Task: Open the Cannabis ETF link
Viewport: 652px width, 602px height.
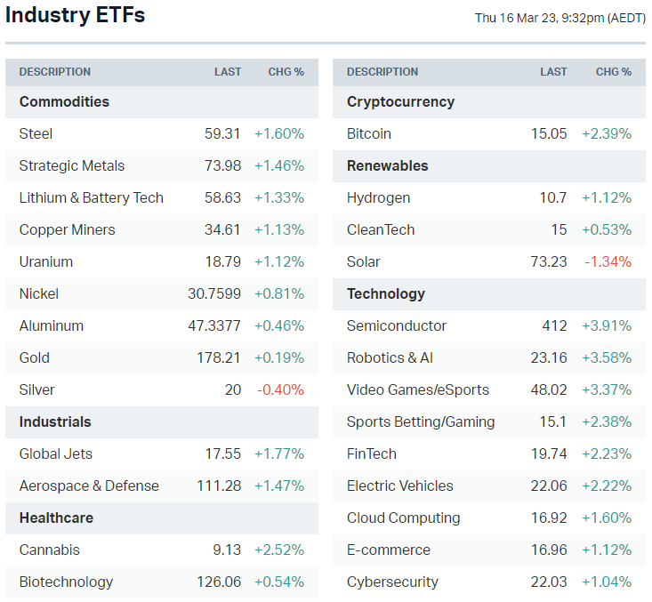Action: pyautogui.click(x=50, y=550)
